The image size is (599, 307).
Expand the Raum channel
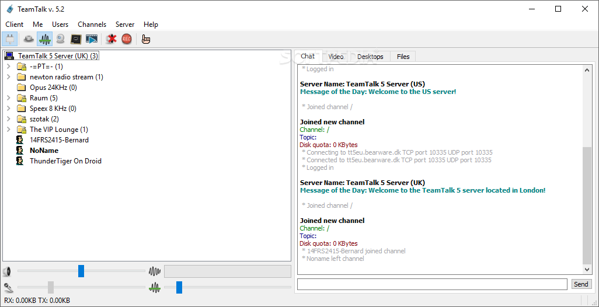pos(8,98)
